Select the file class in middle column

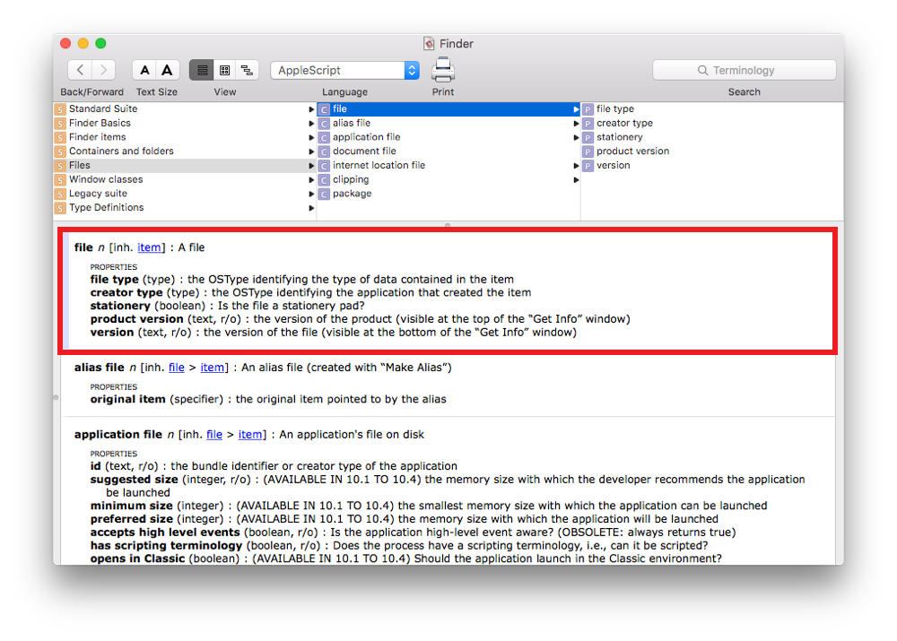[448, 108]
